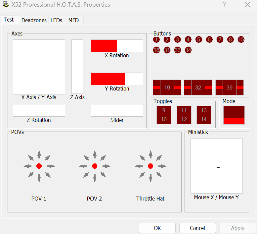Click the POV 2 left arrow
257x234 pixels.
coord(83,166)
